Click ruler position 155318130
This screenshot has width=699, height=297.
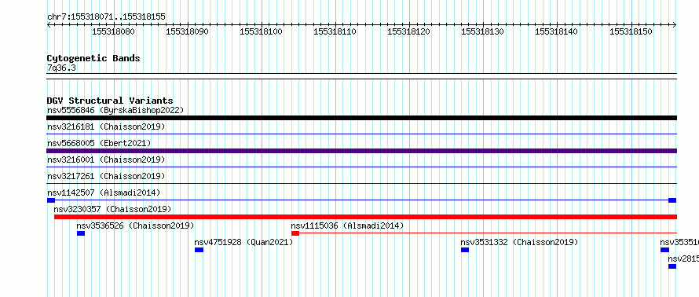[482, 31]
